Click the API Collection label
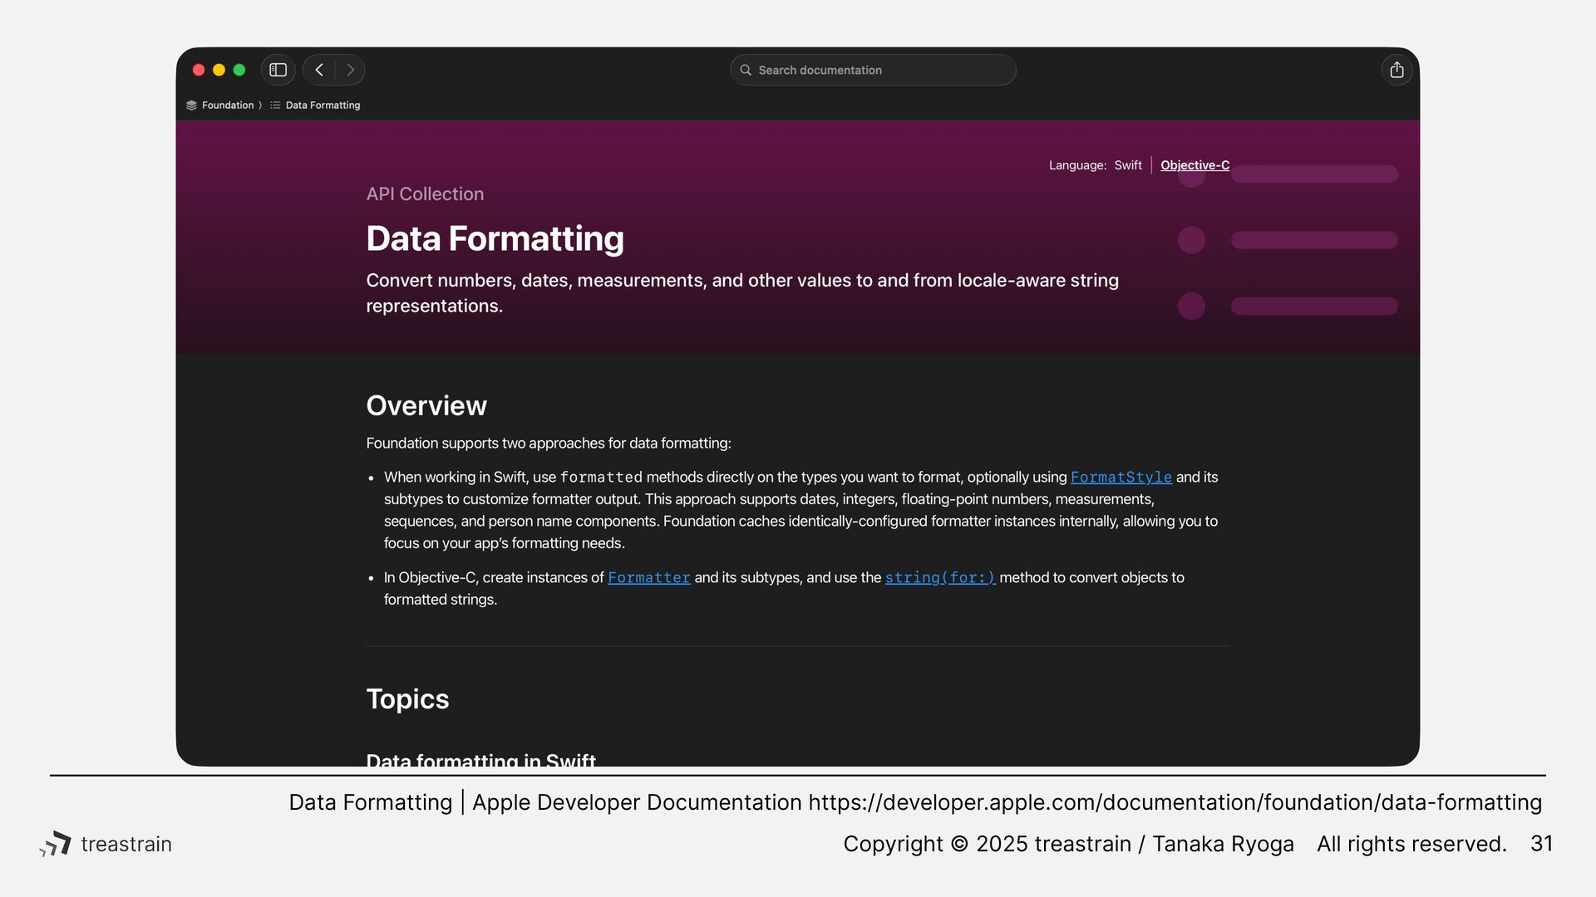This screenshot has width=1596, height=897. 425,194
